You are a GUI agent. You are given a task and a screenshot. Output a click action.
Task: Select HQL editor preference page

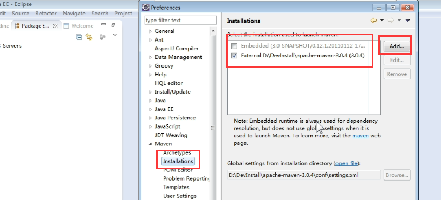(168, 83)
